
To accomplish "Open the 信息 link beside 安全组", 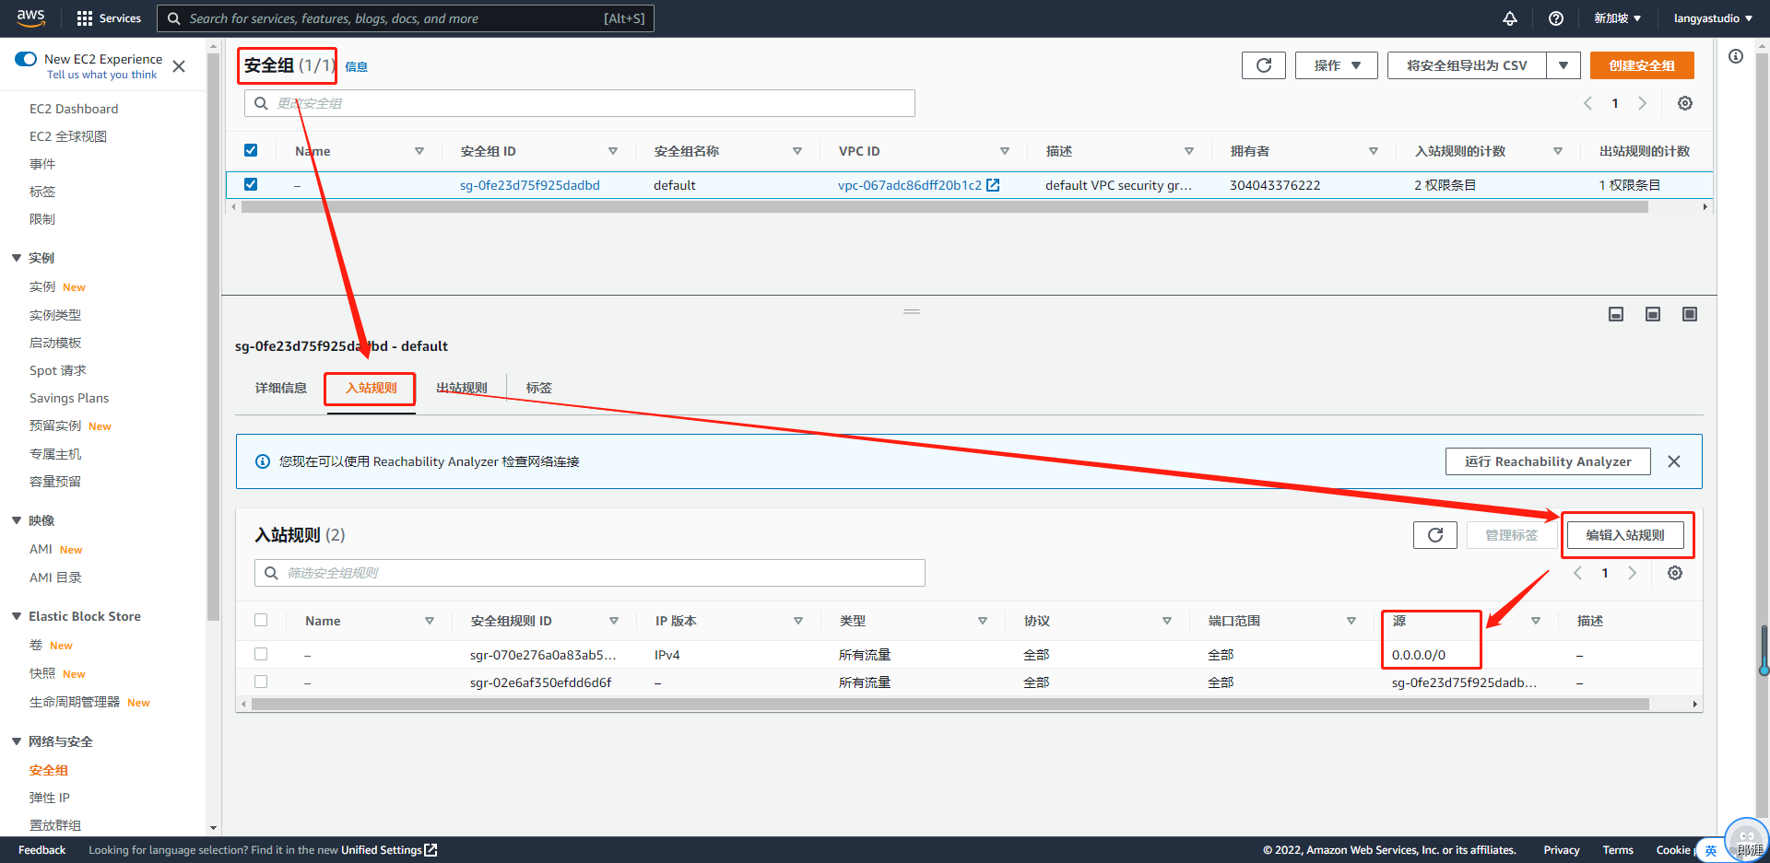I will [356, 66].
